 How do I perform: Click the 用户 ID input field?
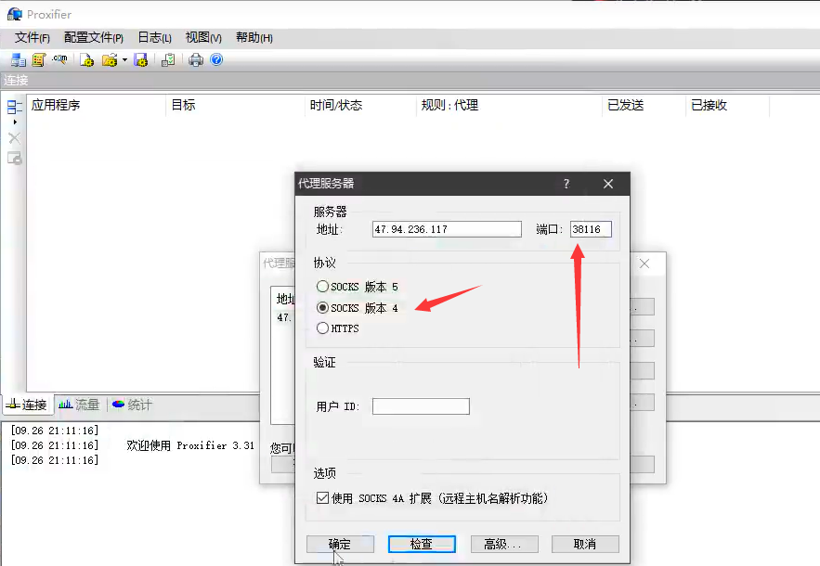click(421, 406)
